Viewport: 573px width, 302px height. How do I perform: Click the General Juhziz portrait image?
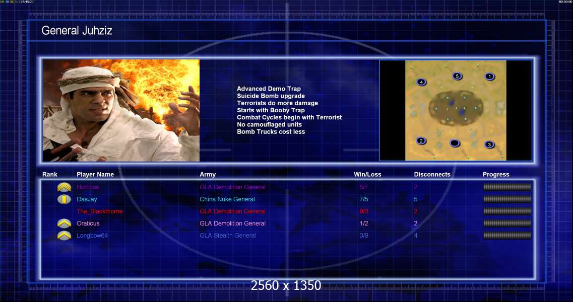121,110
